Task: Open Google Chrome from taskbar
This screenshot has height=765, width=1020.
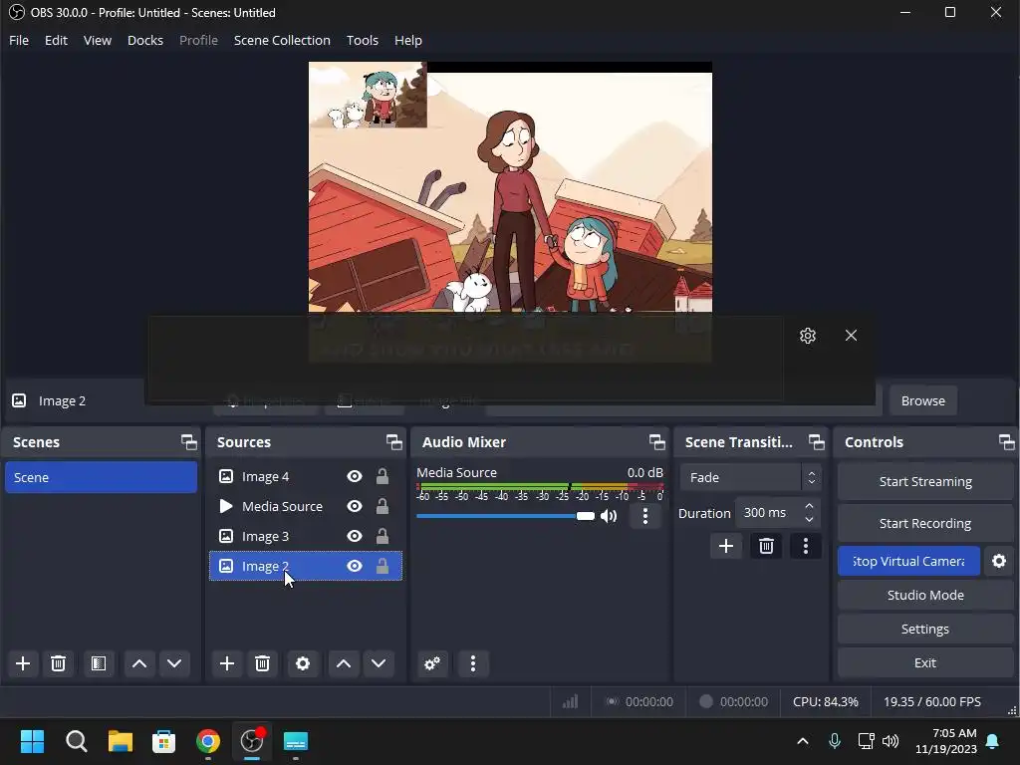Action: pyautogui.click(x=208, y=741)
